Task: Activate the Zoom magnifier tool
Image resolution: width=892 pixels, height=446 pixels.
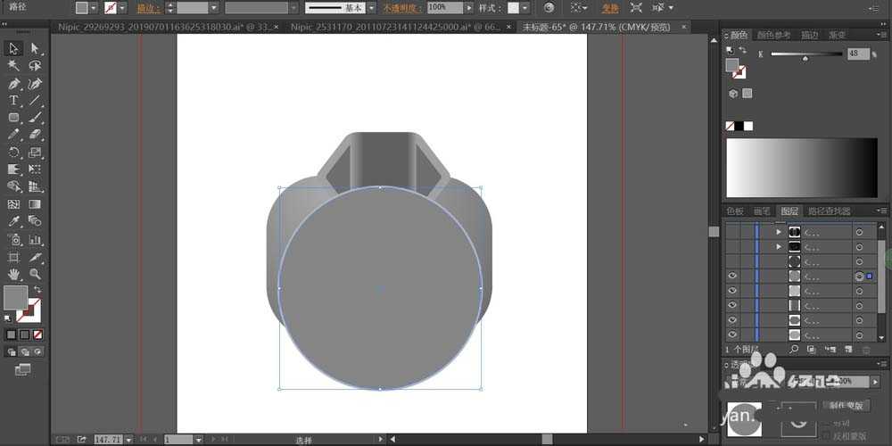Action: pos(35,274)
